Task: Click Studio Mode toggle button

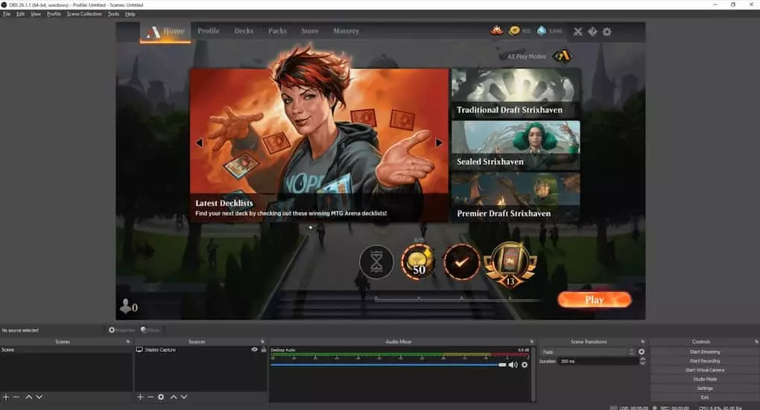Action: coord(705,379)
